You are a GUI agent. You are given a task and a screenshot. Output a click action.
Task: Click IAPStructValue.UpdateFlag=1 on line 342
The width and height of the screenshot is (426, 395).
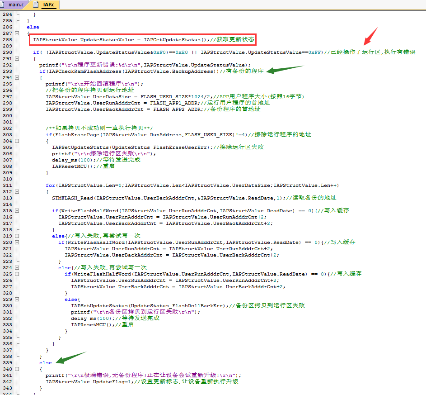click(x=88, y=382)
